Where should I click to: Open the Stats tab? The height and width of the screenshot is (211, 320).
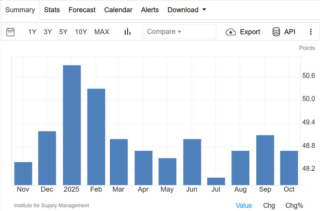[52, 10]
